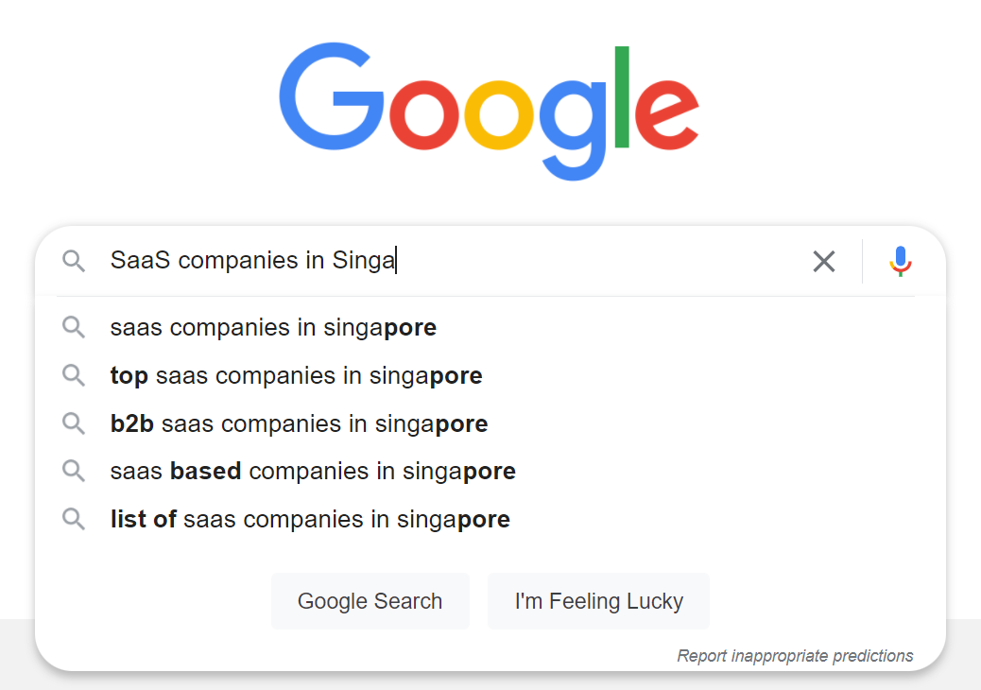Click into the search text 'SaaS companies in Singa'

tap(252, 260)
